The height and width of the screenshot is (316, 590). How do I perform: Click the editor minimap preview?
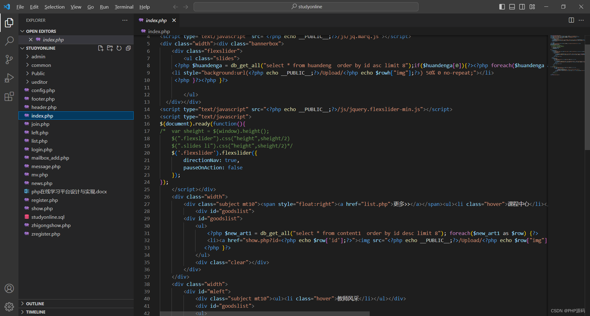(567, 55)
